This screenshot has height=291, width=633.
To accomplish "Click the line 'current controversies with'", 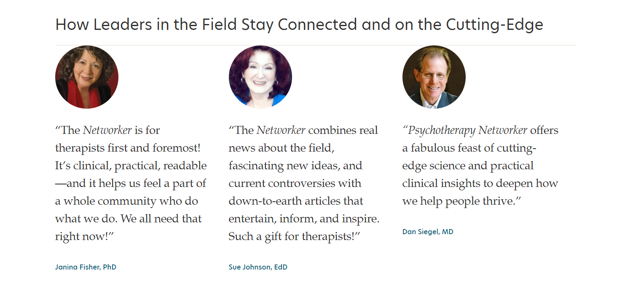I will (295, 184).
